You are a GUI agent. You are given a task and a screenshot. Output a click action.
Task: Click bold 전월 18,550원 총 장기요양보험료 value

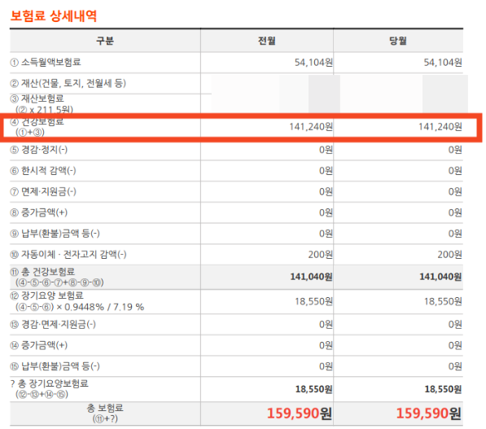[313, 389]
